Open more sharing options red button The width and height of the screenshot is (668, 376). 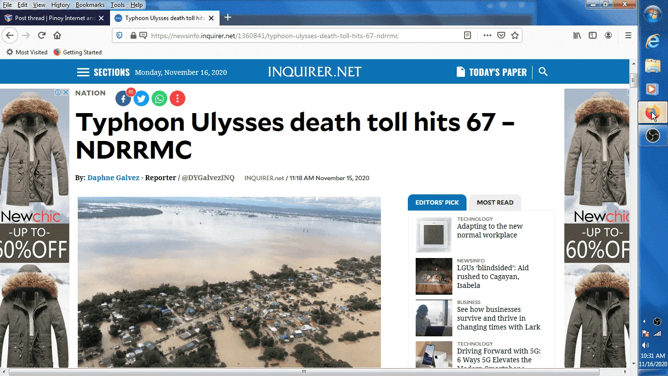[x=178, y=99]
